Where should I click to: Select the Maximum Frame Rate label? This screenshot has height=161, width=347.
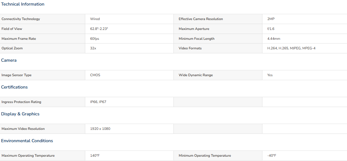[x=19, y=39]
